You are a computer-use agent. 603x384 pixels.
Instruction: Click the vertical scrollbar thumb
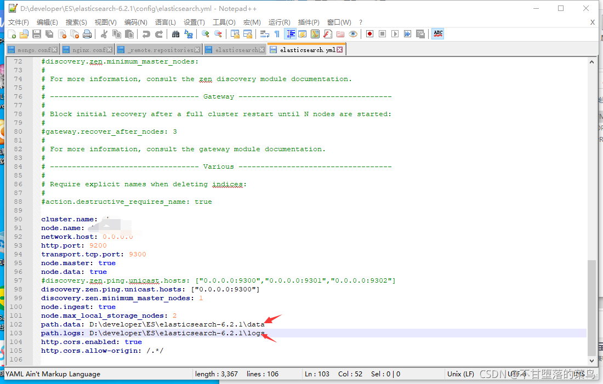coord(591,308)
